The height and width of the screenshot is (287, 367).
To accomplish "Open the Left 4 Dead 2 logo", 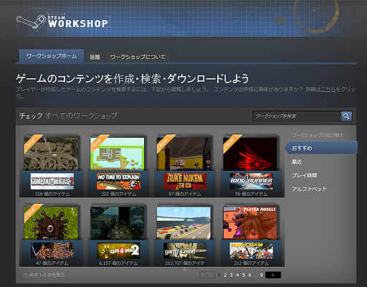I will [118, 250].
